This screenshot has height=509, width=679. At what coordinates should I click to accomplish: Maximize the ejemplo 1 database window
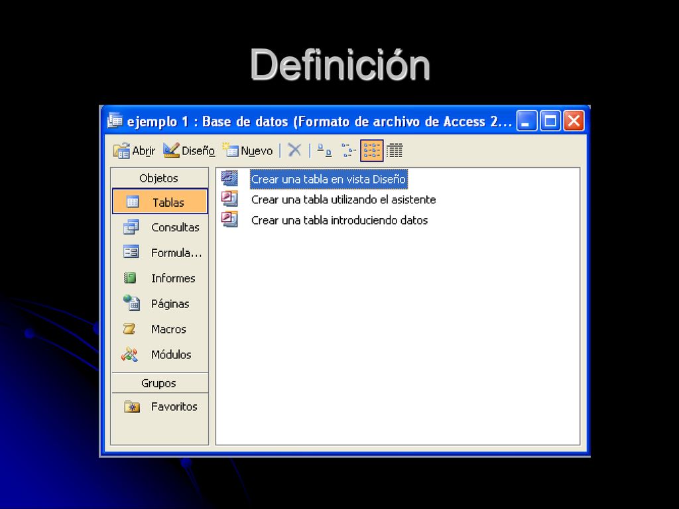[550, 121]
